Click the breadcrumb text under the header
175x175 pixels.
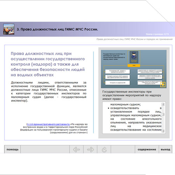[x=134, y=39]
